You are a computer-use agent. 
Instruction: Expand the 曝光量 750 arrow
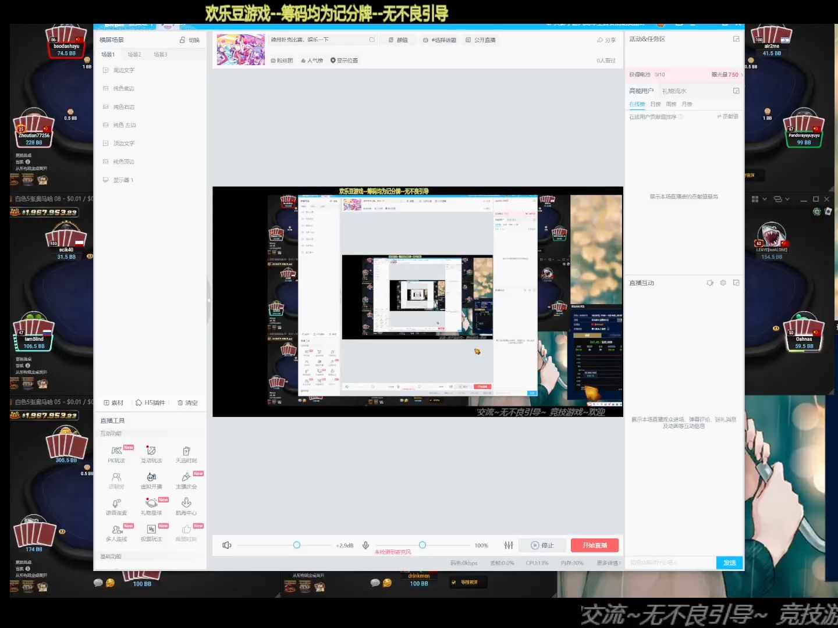click(741, 74)
